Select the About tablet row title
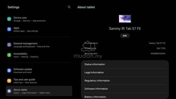The width and height of the screenshot is (176, 99). (x=20, y=90)
